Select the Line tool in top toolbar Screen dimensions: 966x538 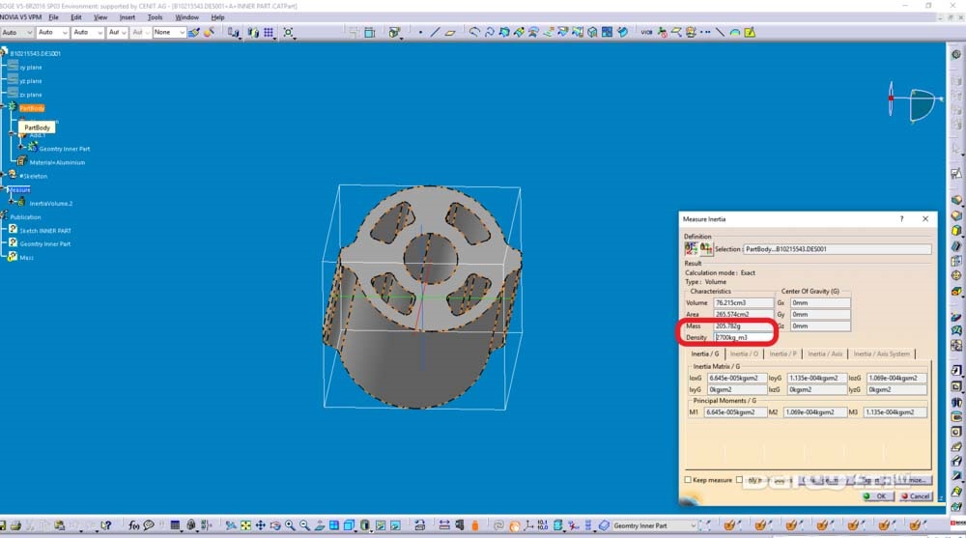(436, 32)
